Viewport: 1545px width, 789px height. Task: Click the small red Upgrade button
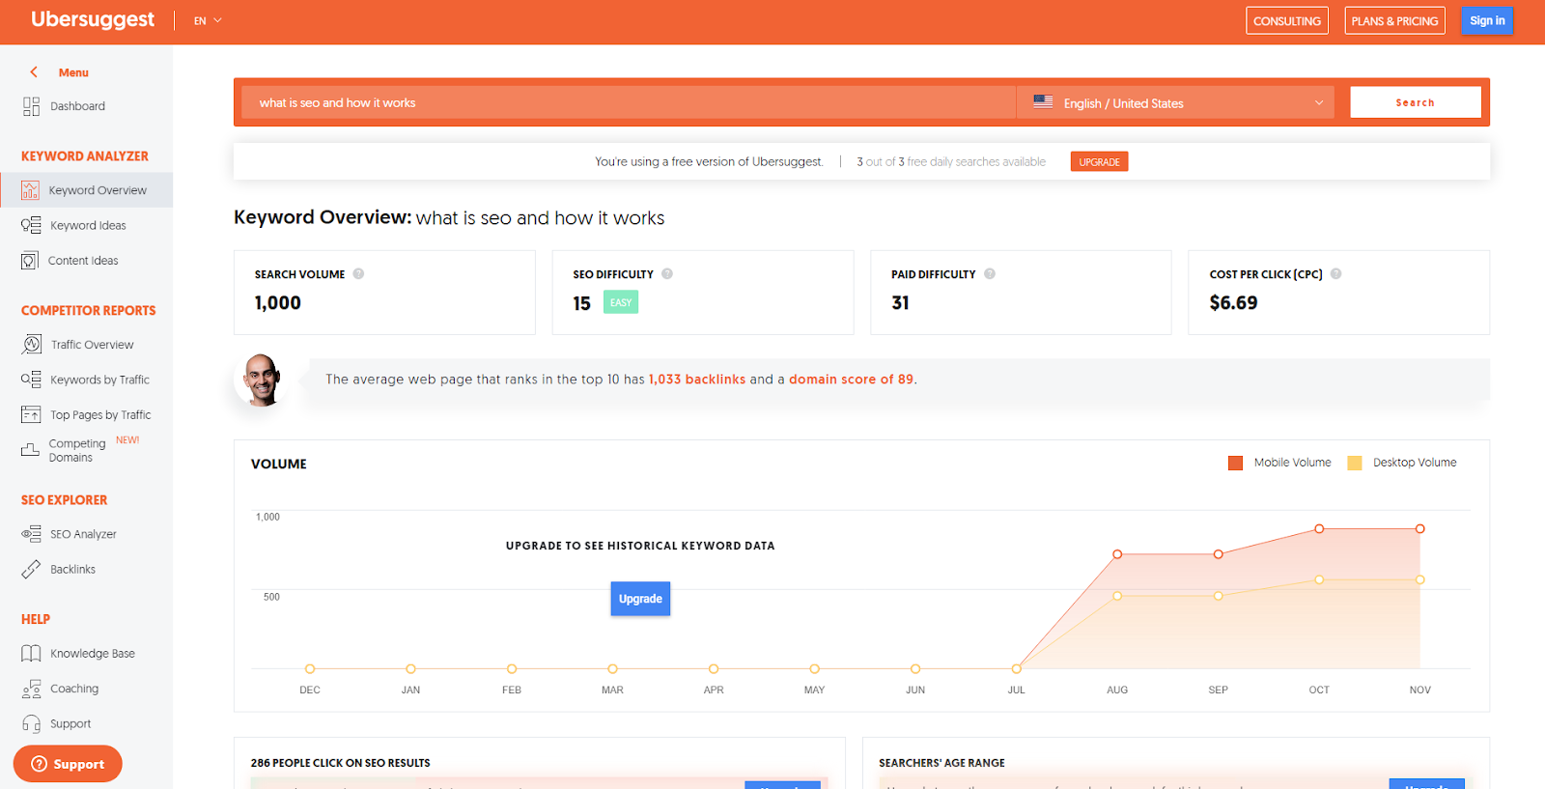[1099, 161]
